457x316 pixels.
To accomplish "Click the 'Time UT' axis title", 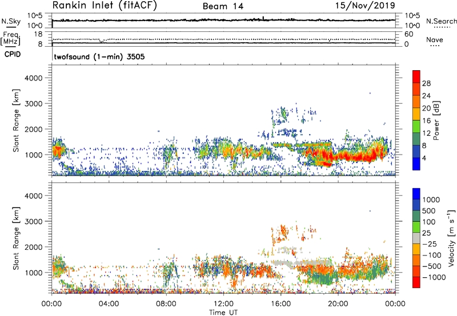I will coord(223,313).
